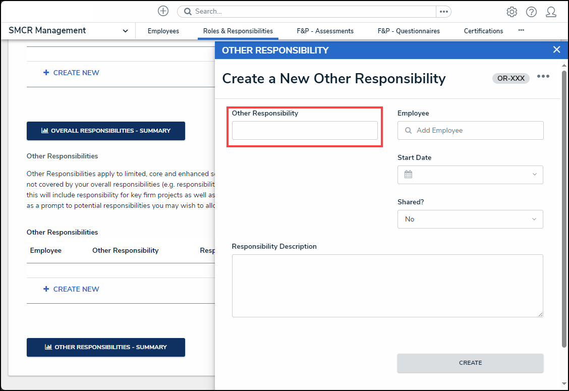
Task: Open the F&P - Assessments tab
Action: pyautogui.click(x=325, y=31)
